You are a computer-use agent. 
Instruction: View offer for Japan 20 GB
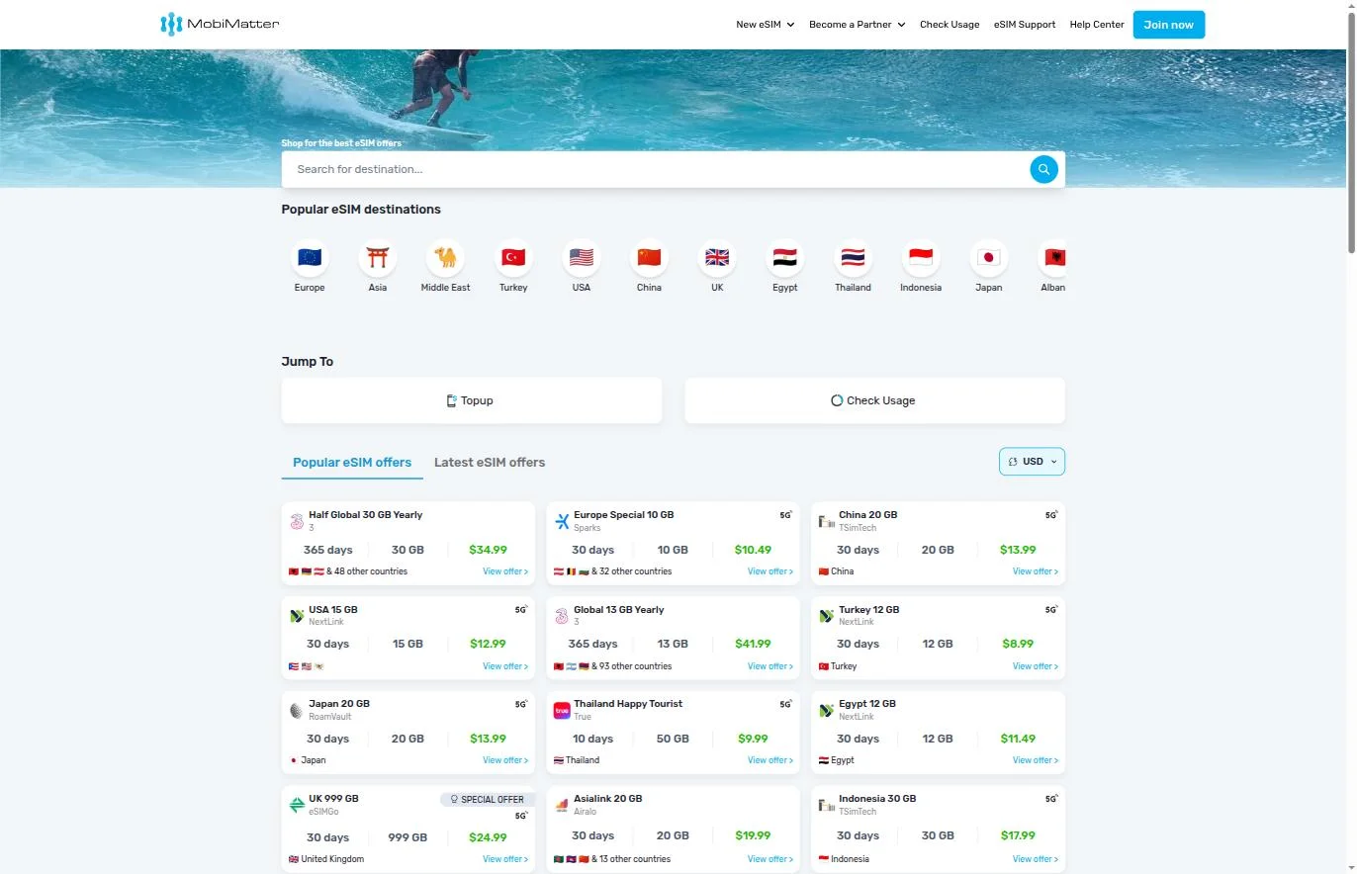505,760
